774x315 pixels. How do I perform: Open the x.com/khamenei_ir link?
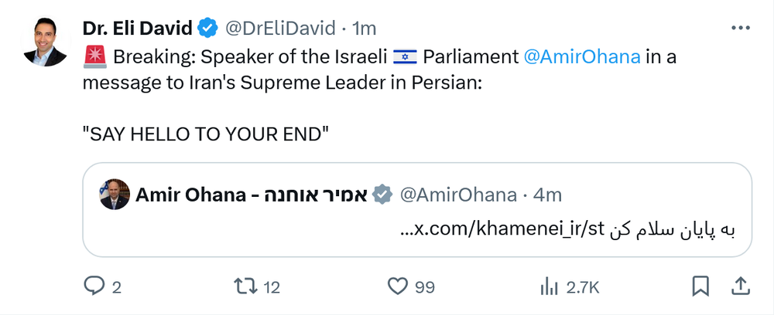click(502, 229)
